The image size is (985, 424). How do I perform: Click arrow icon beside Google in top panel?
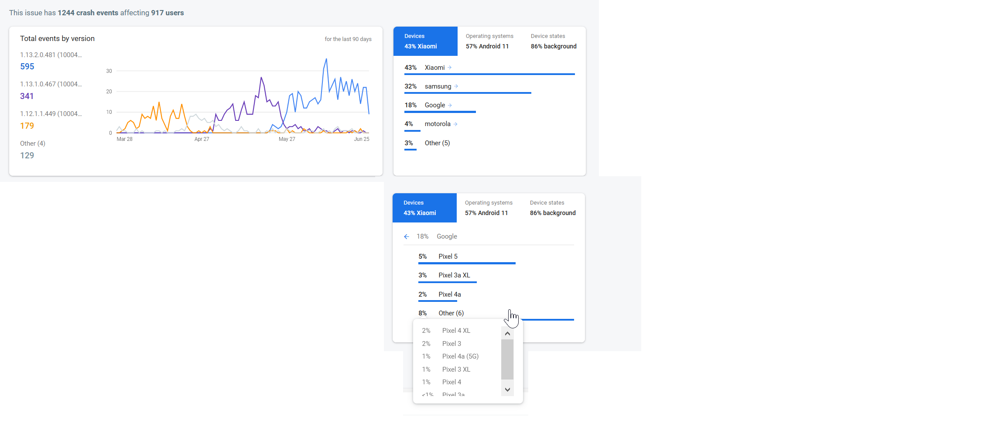(x=450, y=105)
